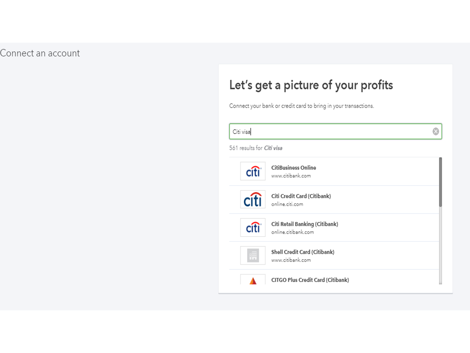
Task: Click the online.citibank.com URL text
Action: tap(292, 232)
